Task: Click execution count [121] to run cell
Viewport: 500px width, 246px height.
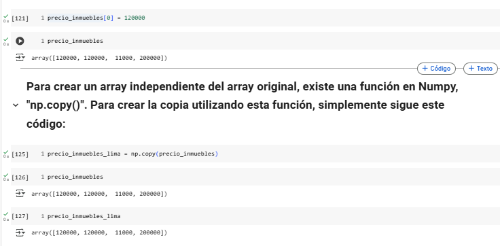Action: pyautogui.click(x=20, y=18)
